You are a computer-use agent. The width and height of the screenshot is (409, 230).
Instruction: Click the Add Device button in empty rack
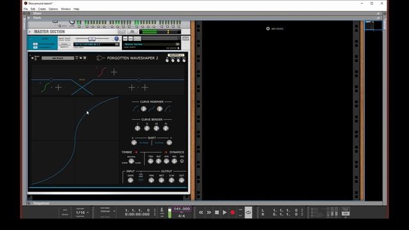pos(275,29)
